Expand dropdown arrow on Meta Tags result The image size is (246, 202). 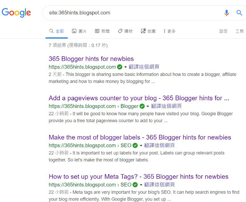click(141, 185)
